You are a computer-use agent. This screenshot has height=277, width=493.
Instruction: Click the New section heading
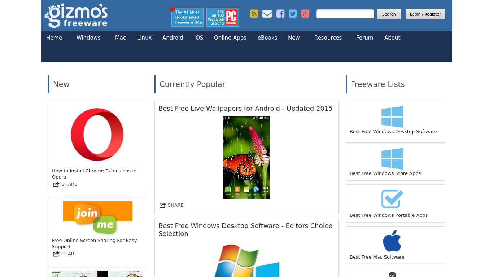[x=61, y=84]
